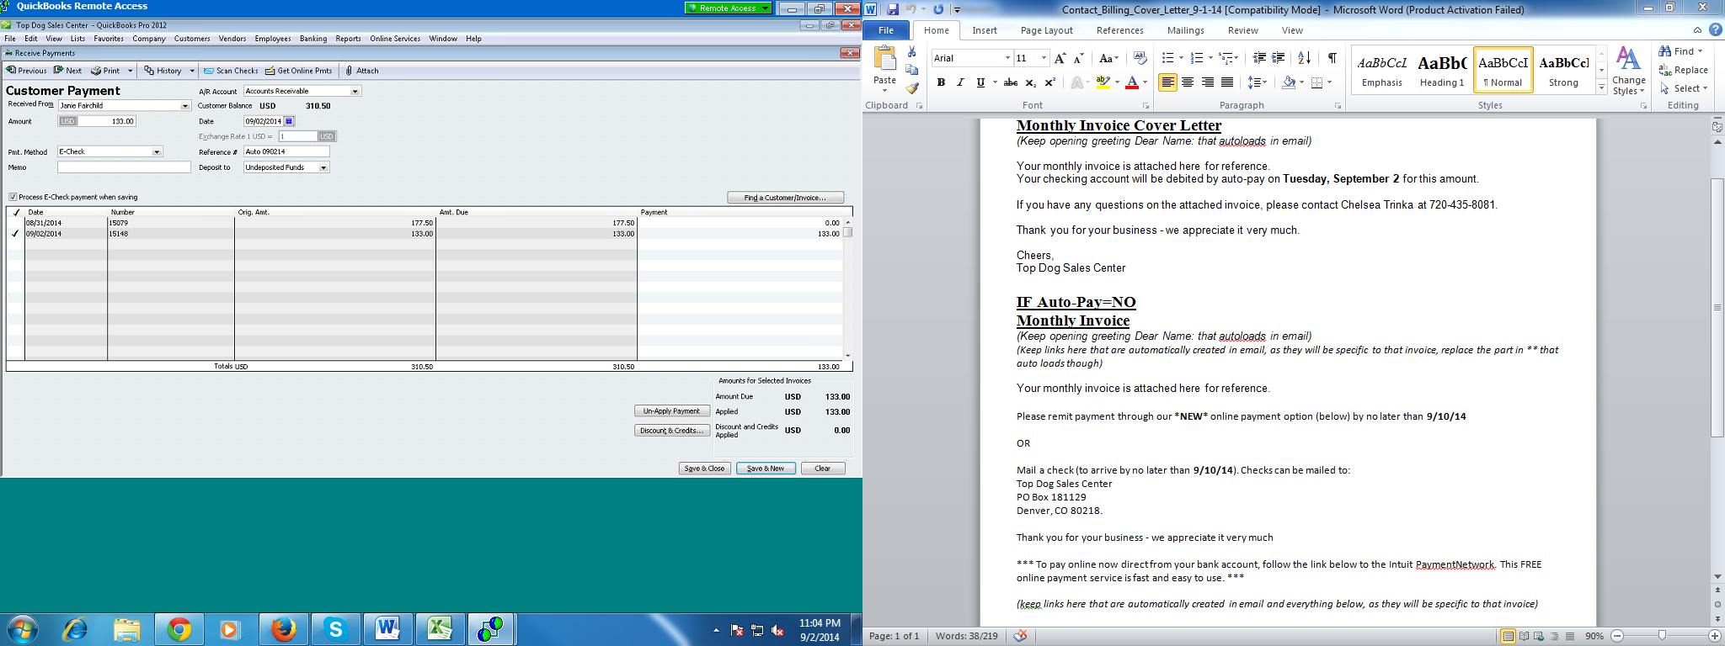
Task: Switch to the Insert tab in Word
Action: 985,30
